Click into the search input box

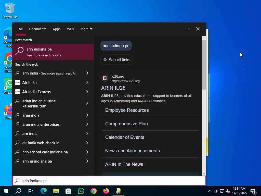tap(109, 181)
